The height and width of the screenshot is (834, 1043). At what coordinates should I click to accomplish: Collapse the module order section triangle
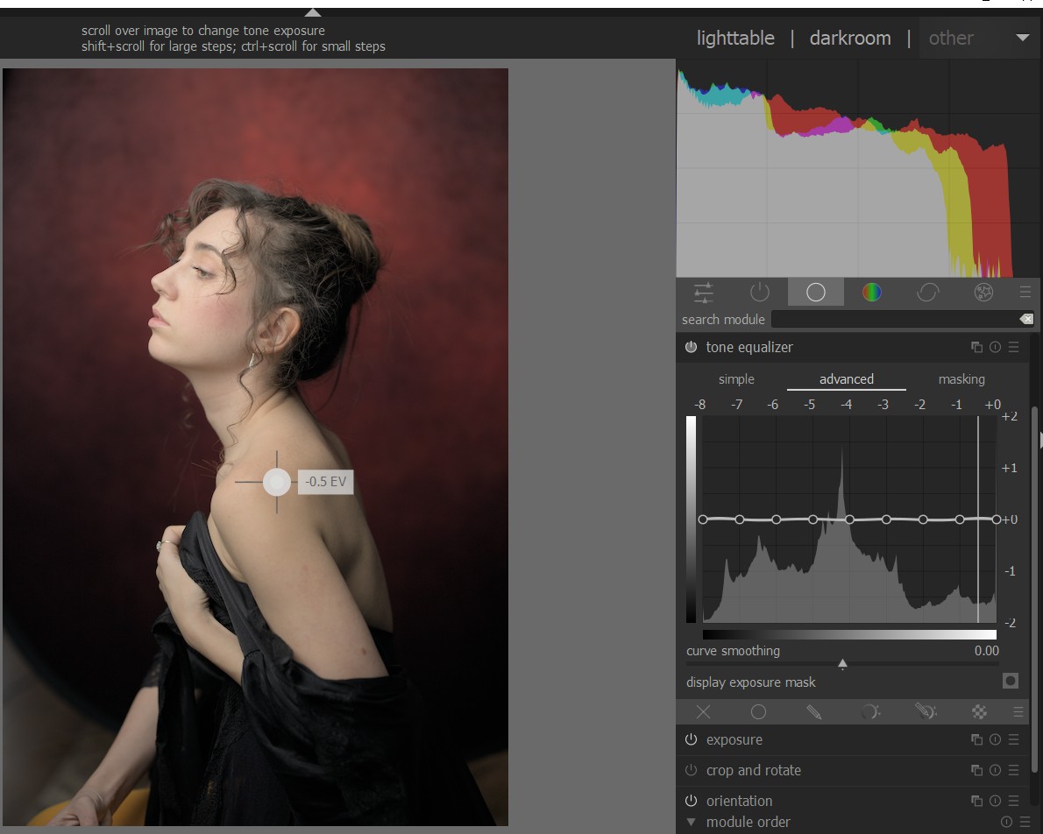(692, 822)
